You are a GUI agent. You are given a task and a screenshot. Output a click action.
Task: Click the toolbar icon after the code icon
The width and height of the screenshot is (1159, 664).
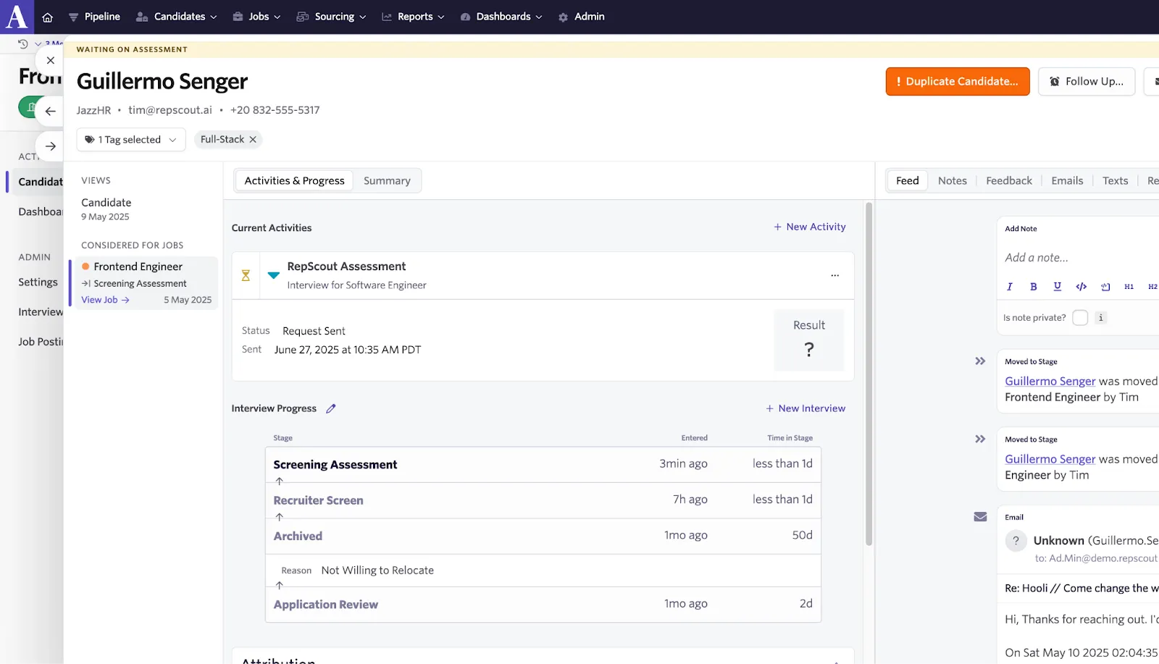(x=1105, y=287)
